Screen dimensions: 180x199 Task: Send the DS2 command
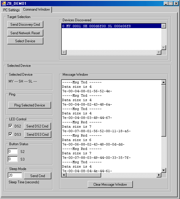(x=37, y=126)
